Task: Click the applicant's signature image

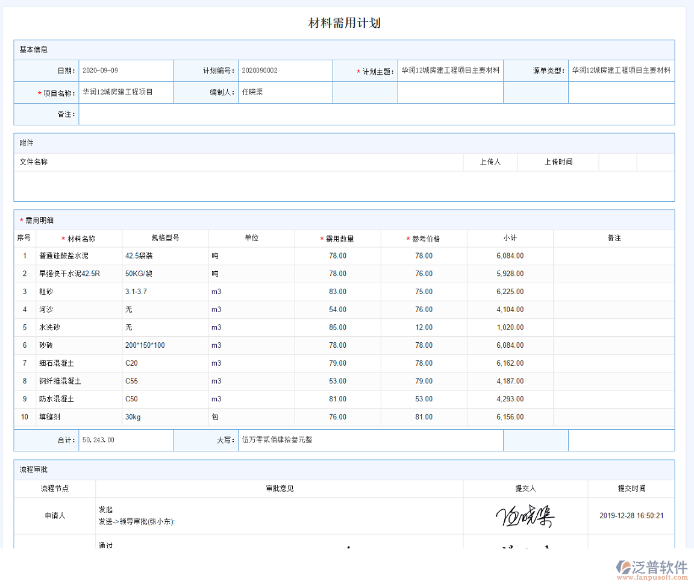Action: tap(524, 516)
